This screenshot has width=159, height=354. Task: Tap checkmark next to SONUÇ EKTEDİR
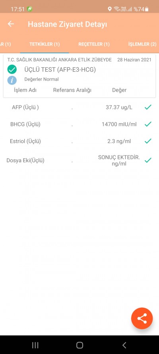tap(148, 160)
